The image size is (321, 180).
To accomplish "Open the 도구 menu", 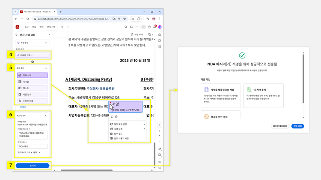I will [27, 27].
